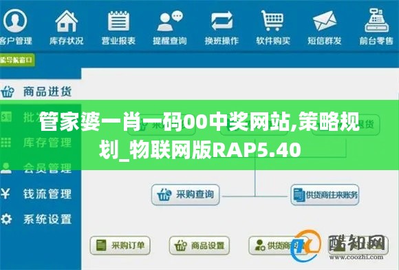Image resolution: width=399 pixels, height=270 pixels.
Task: Open the 采购查询 button
Action: 186,195
